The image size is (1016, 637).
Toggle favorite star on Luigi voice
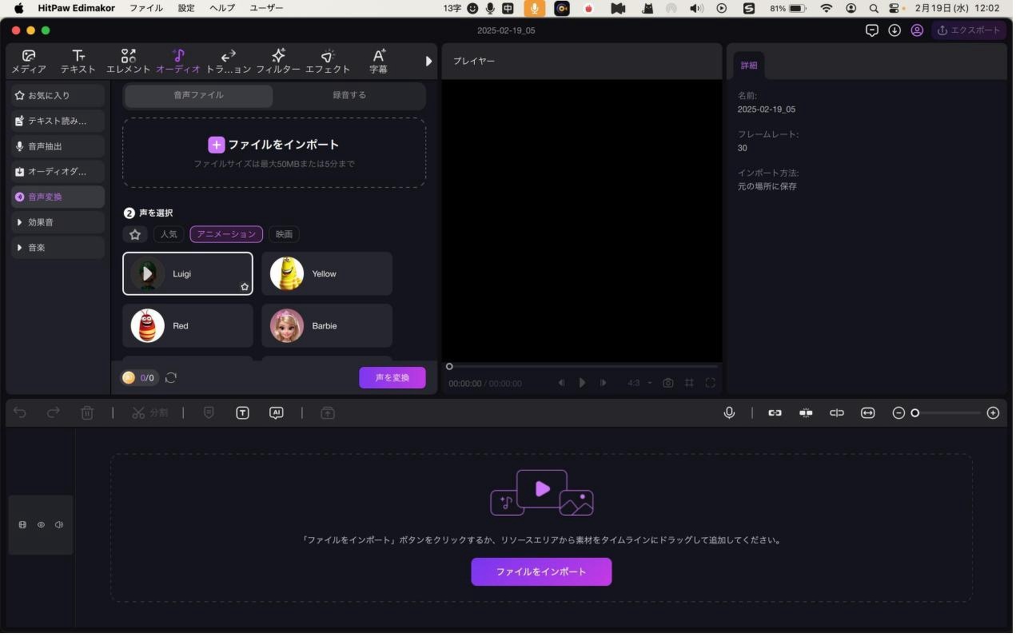[245, 288]
